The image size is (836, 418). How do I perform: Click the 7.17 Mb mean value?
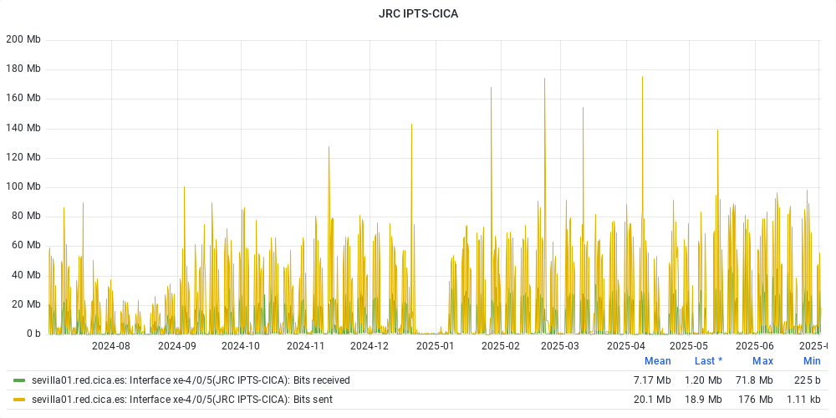point(652,380)
